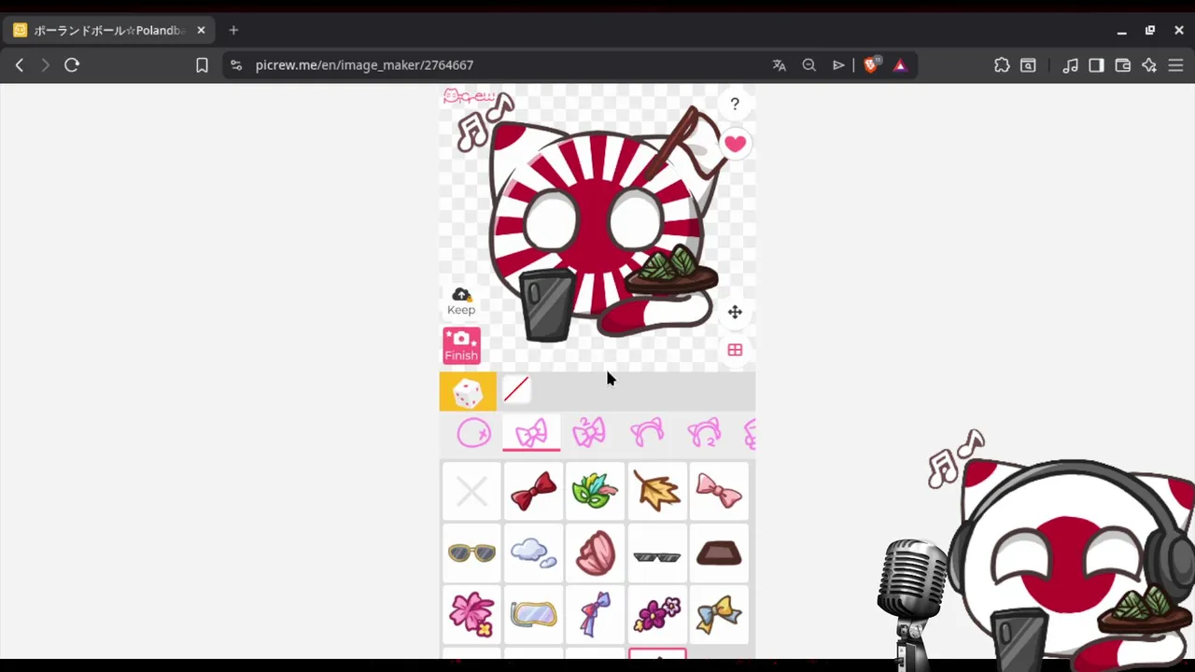
Task: Choose the purple flowers cluster accessory
Action: click(657, 615)
